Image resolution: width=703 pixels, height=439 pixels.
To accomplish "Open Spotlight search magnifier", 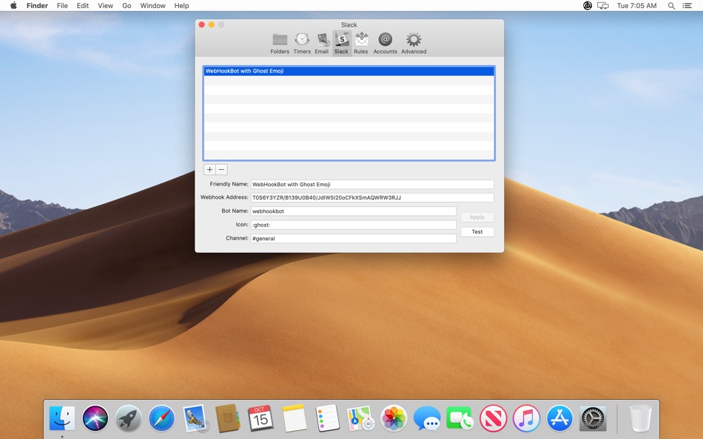I will tap(671, 5).
